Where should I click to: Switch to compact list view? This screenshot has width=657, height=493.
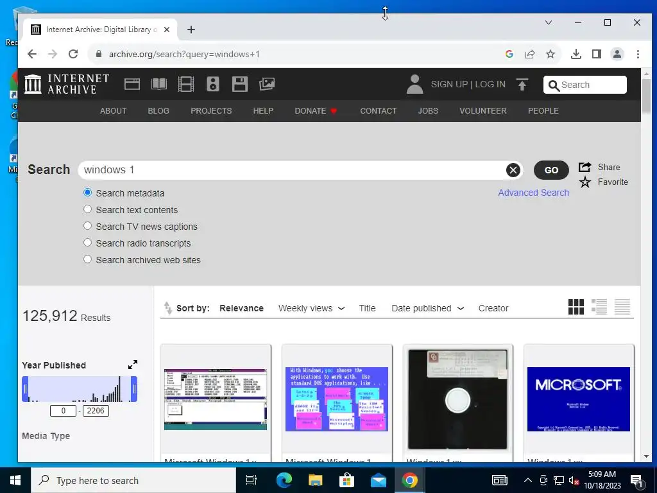click(622, 307)
